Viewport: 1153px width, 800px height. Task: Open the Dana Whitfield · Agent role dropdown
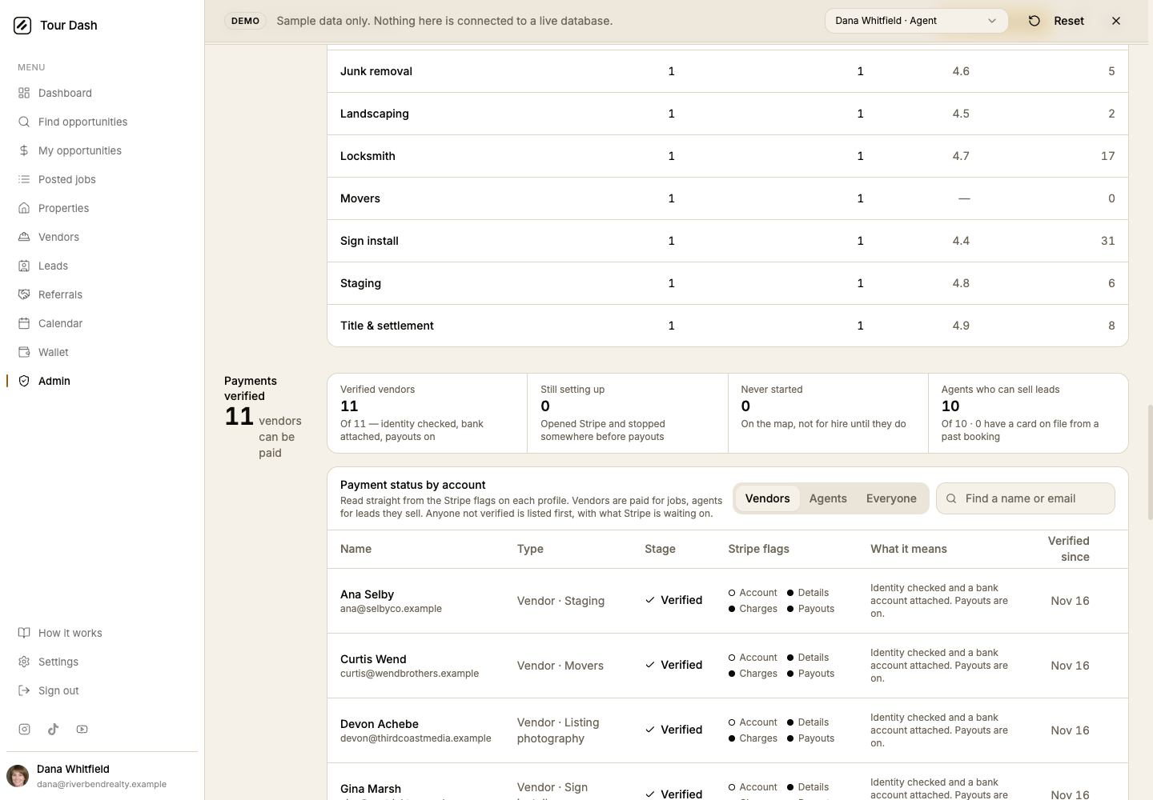(916, 21)
